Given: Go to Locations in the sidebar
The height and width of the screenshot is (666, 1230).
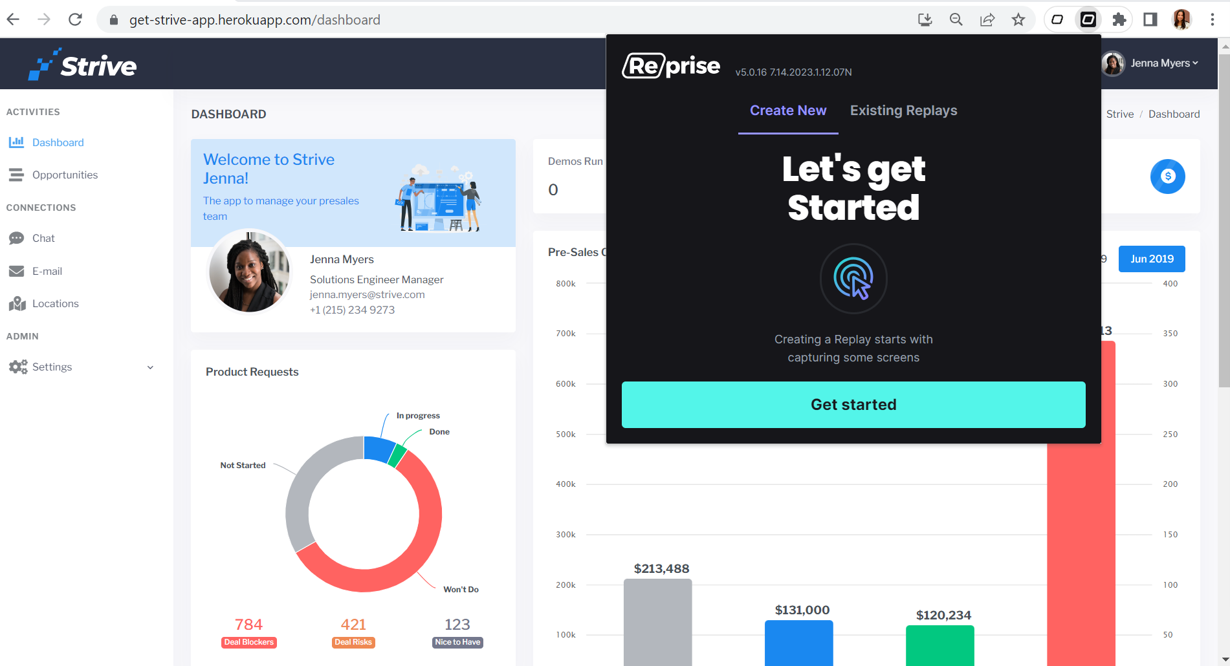Looking at the screenshot, I should pyautogui.click(x=55, y=304).
